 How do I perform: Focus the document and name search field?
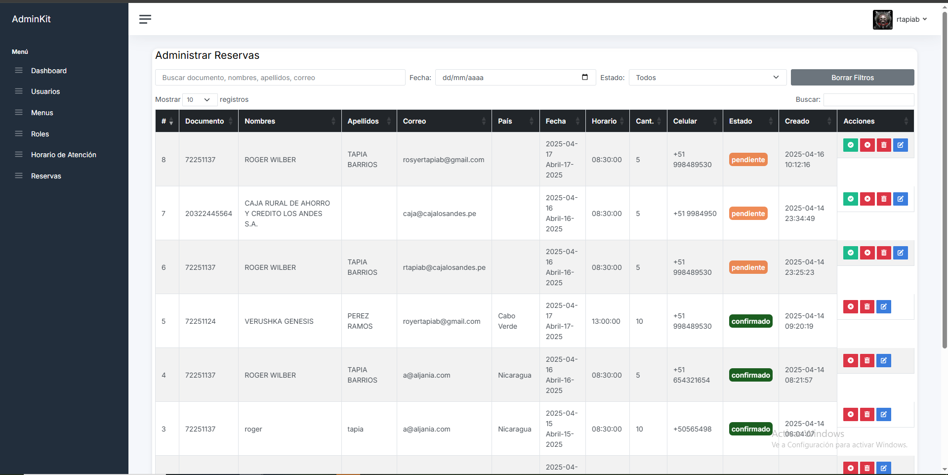280,78
